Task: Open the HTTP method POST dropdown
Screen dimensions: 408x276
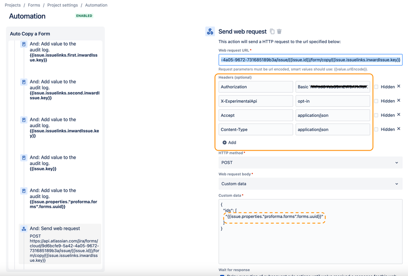Action: click(310, 163)
